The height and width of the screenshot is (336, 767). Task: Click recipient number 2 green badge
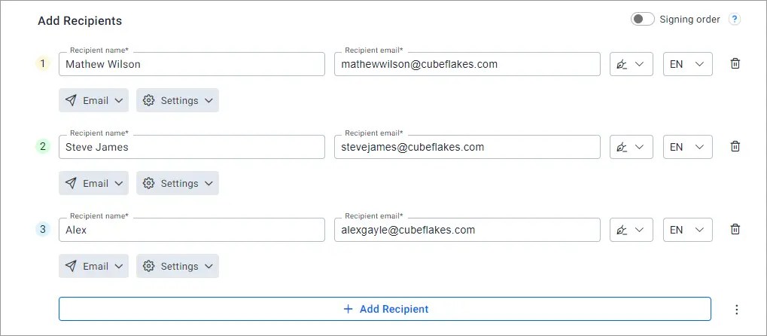click(43, 146)
